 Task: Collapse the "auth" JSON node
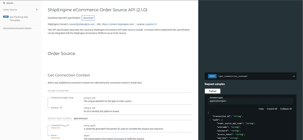pyautogui.click(x=210, y=120)
